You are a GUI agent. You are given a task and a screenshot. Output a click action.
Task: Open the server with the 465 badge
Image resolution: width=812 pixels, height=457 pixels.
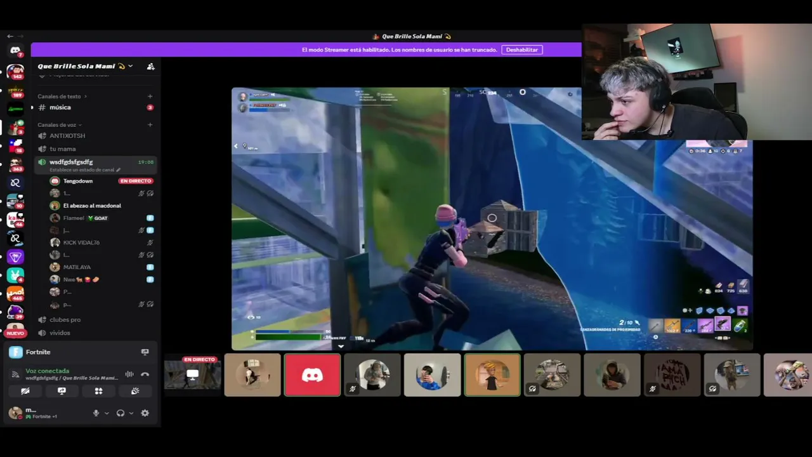pyautogui.click(x=15, y=293)
